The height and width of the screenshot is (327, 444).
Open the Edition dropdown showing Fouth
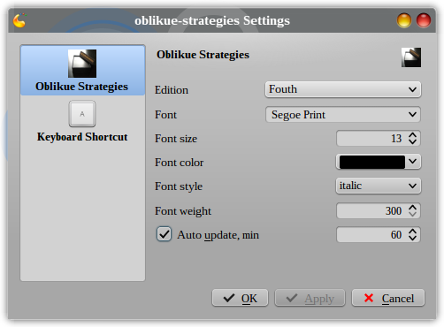pyautogui.click(x=343, y=89)
